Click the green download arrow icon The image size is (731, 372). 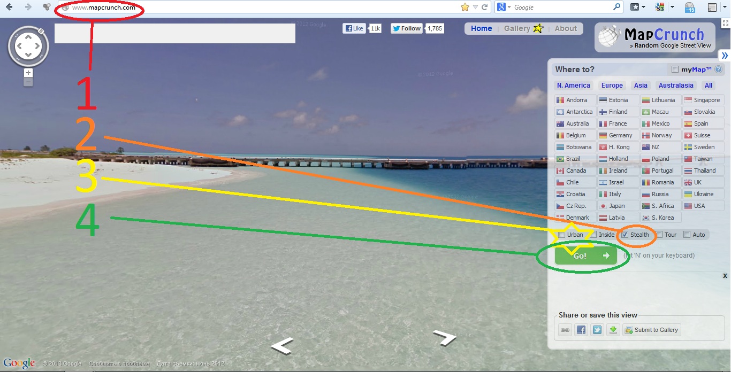(613, 330)
